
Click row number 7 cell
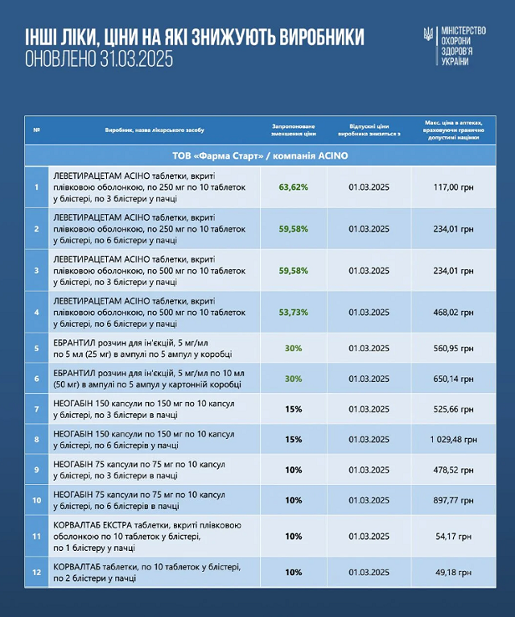[x=36, y=409]
